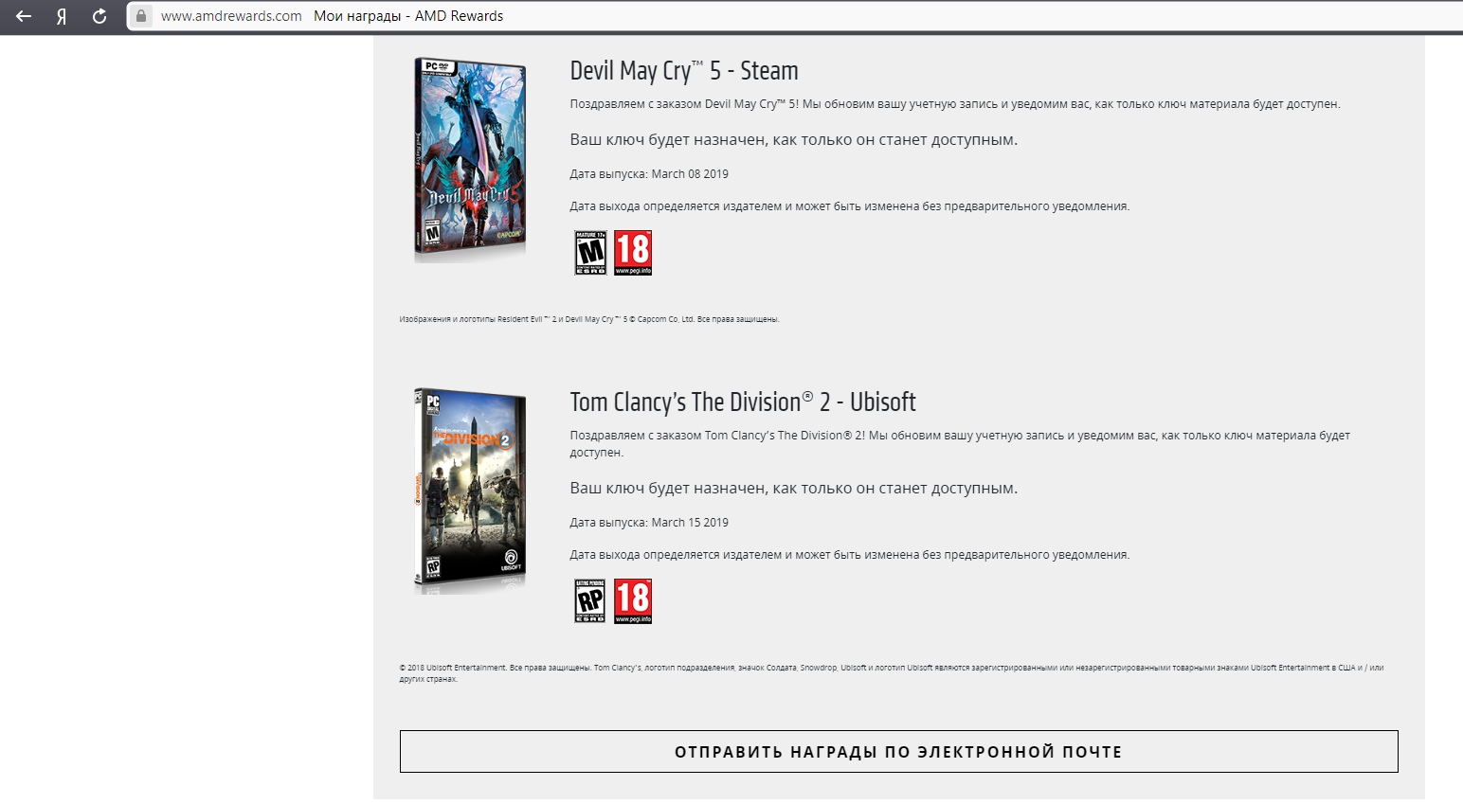Image resolution: width=1463 pixels, height=804 pixels.
Task: Click the 'Поздравляем с заказом Devil May Cry™ 5' text
Action: [955, 104]
